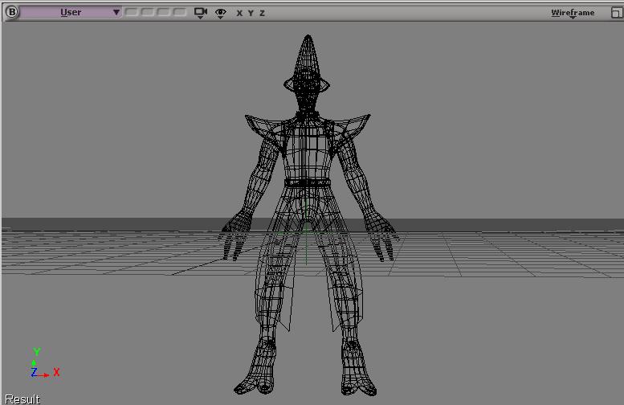This screenshot has width=624, height=405.
Task: Click the viewport maximize icon
Action: tap(617, 13)
